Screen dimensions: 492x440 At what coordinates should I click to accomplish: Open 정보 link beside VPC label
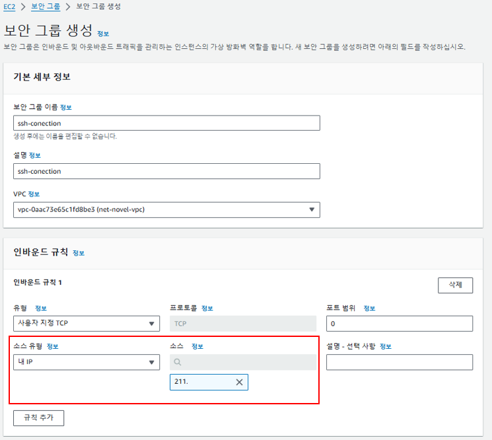(34, 194)
